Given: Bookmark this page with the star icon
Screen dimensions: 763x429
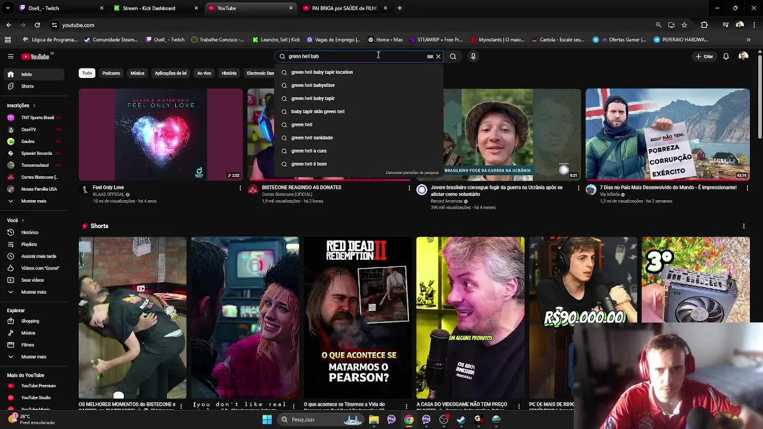Looking at the screenshot, I should [x=684, y=25].
